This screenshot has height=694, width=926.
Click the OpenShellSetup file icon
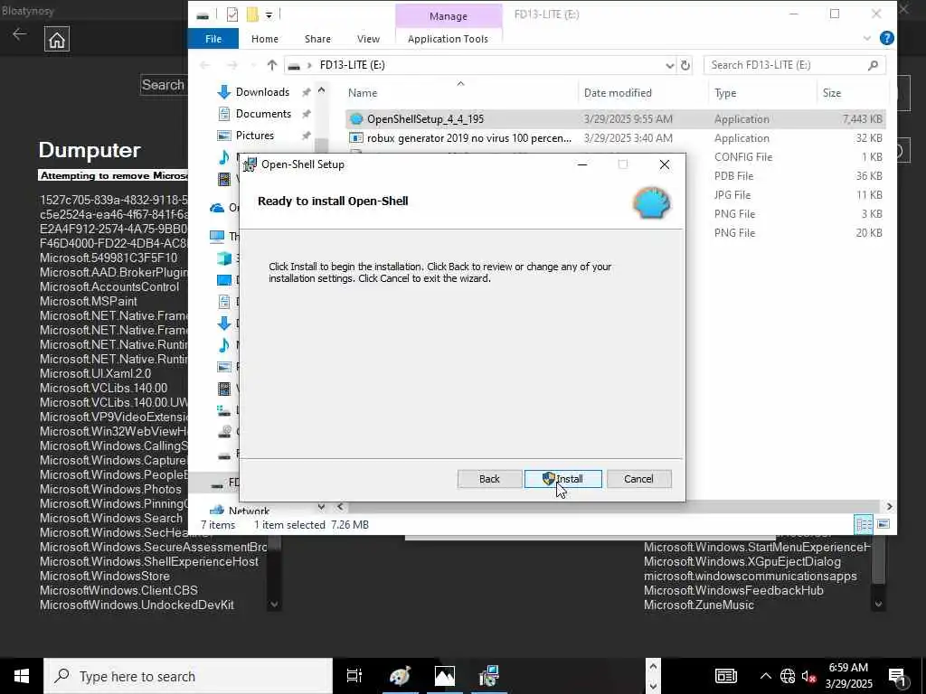(356, 119)
